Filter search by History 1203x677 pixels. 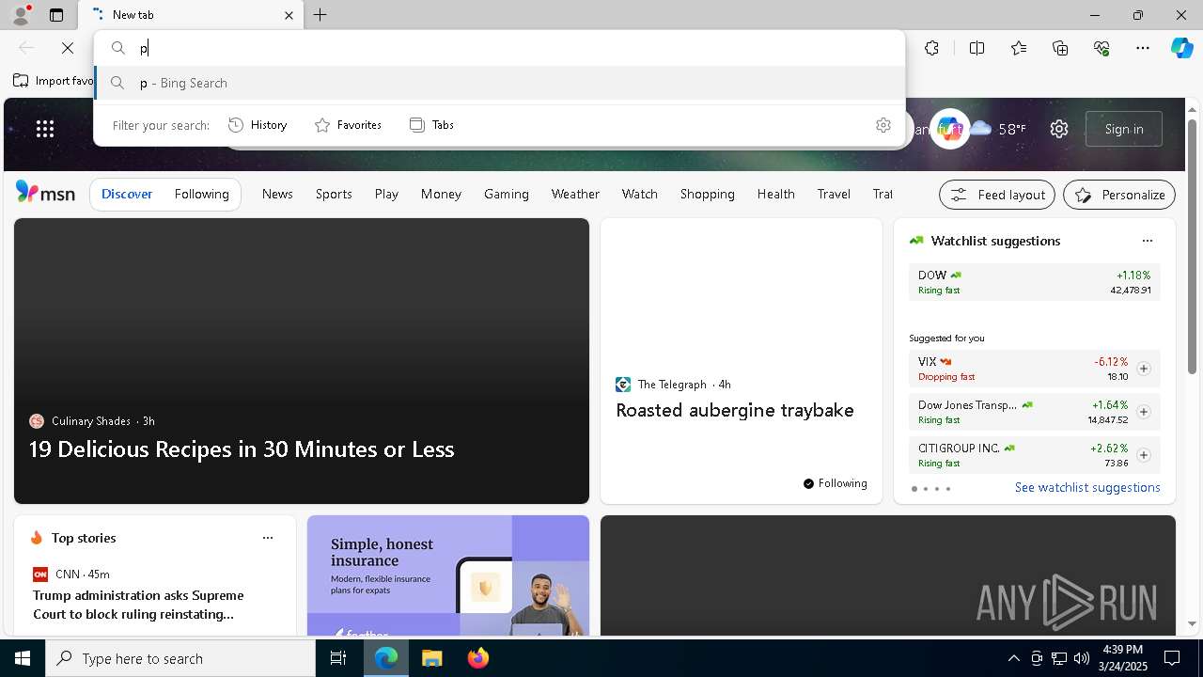pos(258,125)
